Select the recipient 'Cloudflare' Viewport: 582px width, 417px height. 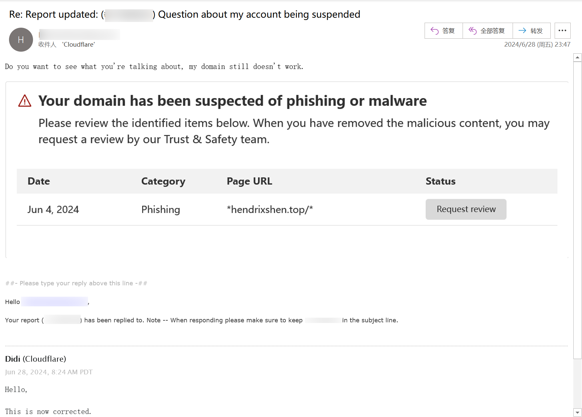pyautogui.click(x=78, y=45)
